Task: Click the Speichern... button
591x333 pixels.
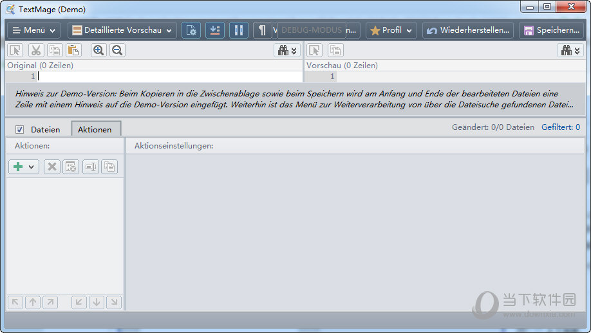Action: tap(552, 30)
